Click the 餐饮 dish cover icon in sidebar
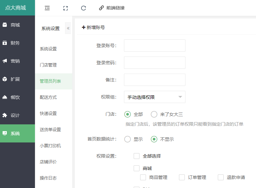The width and height of the screenshot is (256, 188). 5,97
